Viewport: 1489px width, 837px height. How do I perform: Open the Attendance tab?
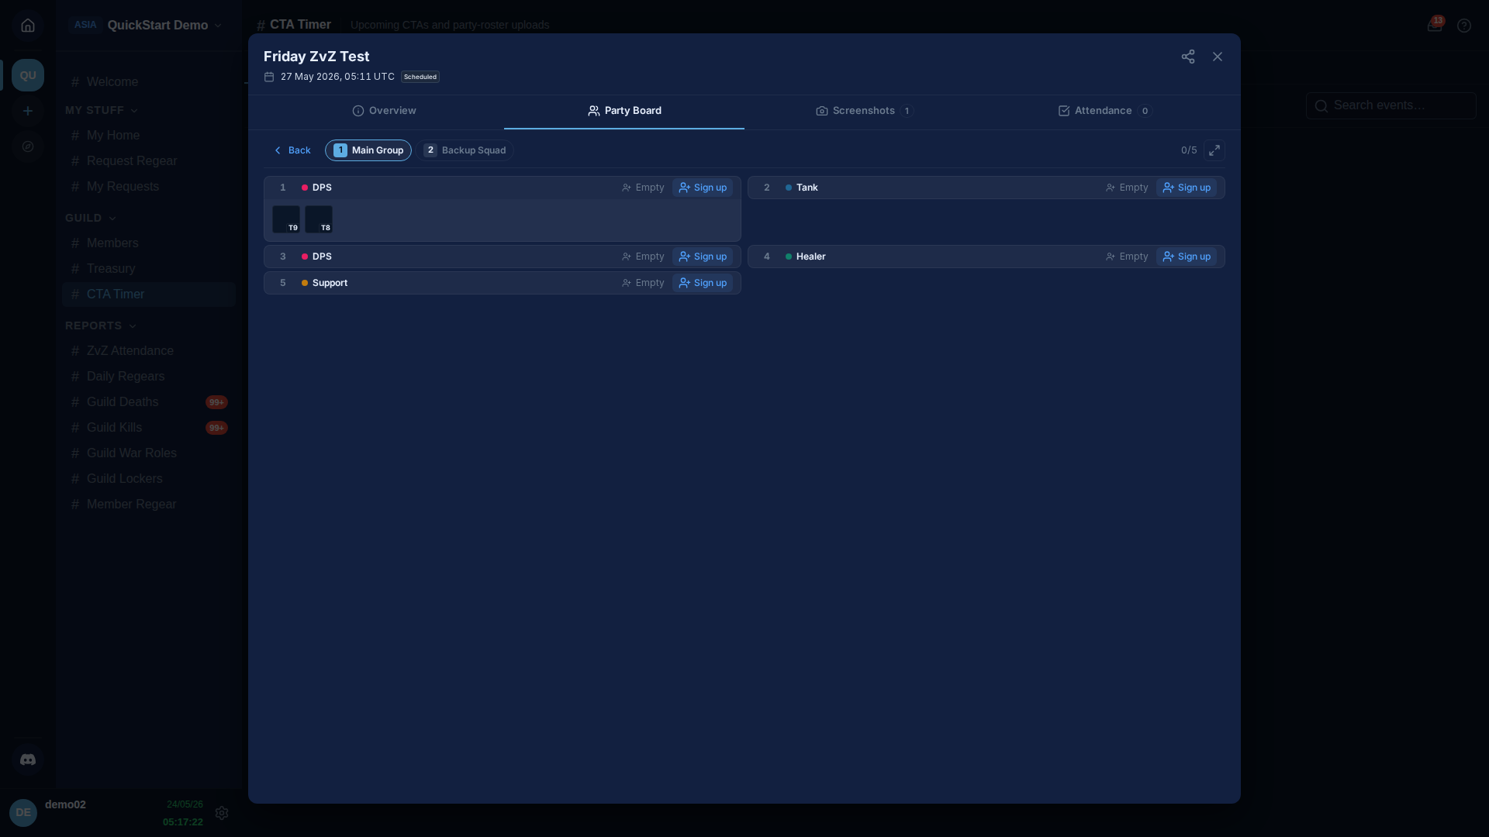pos(1104,111)
